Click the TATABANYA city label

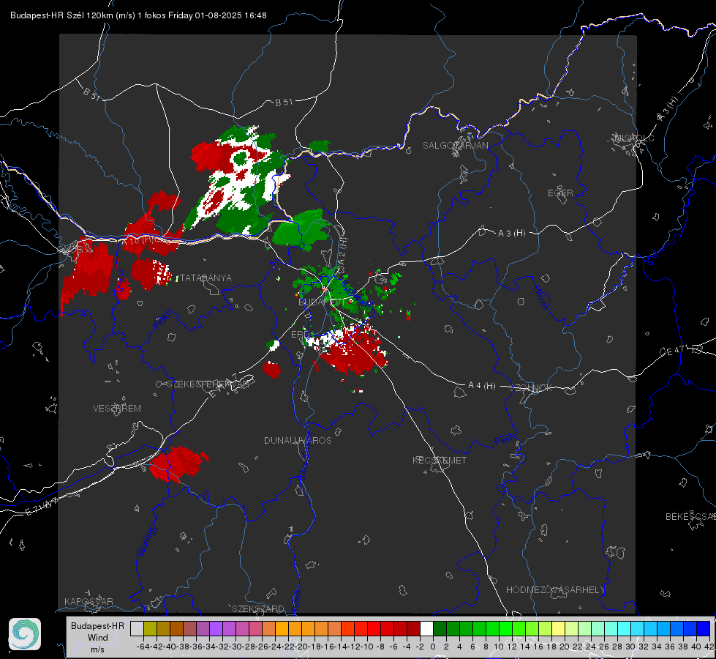pyautogui.click(x=206, y=278)
